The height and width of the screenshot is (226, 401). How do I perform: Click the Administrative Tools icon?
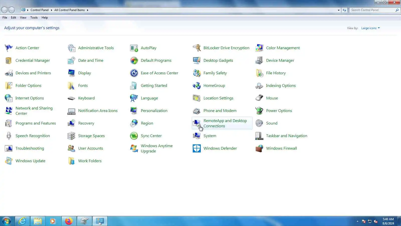[x=71, y=48]
